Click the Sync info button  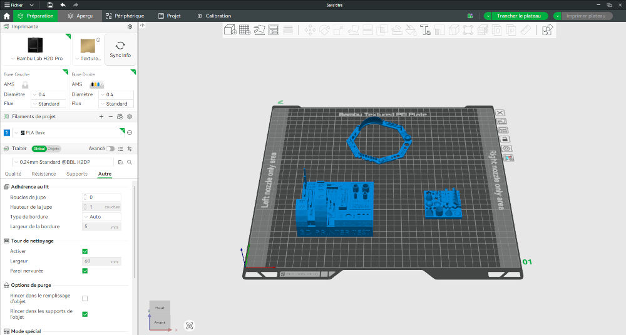click(120, 49)
